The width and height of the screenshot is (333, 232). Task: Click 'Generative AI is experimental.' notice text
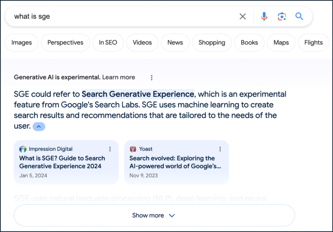57,77
